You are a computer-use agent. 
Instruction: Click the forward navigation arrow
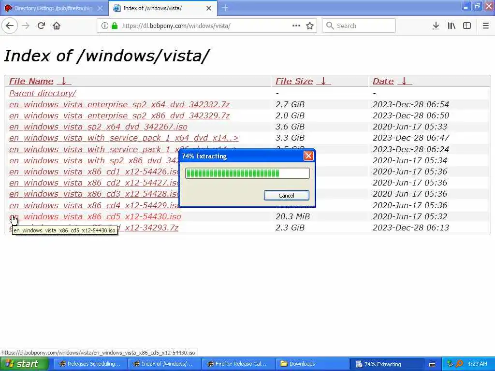pos(26,26)
